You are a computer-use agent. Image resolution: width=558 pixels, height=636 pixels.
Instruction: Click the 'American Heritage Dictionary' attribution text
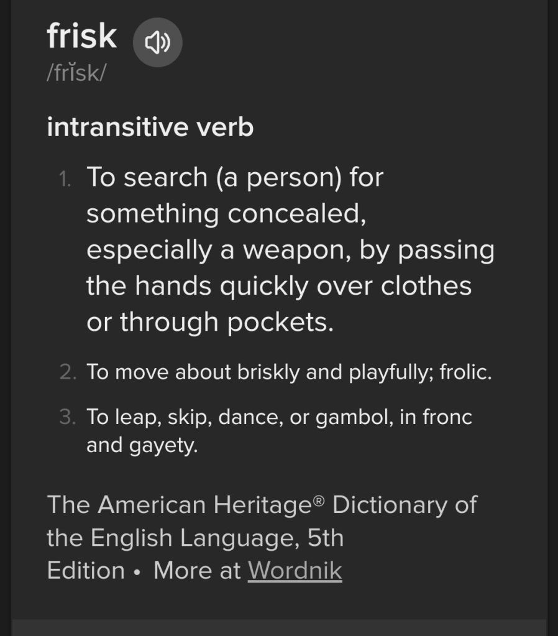click(261, 504)
